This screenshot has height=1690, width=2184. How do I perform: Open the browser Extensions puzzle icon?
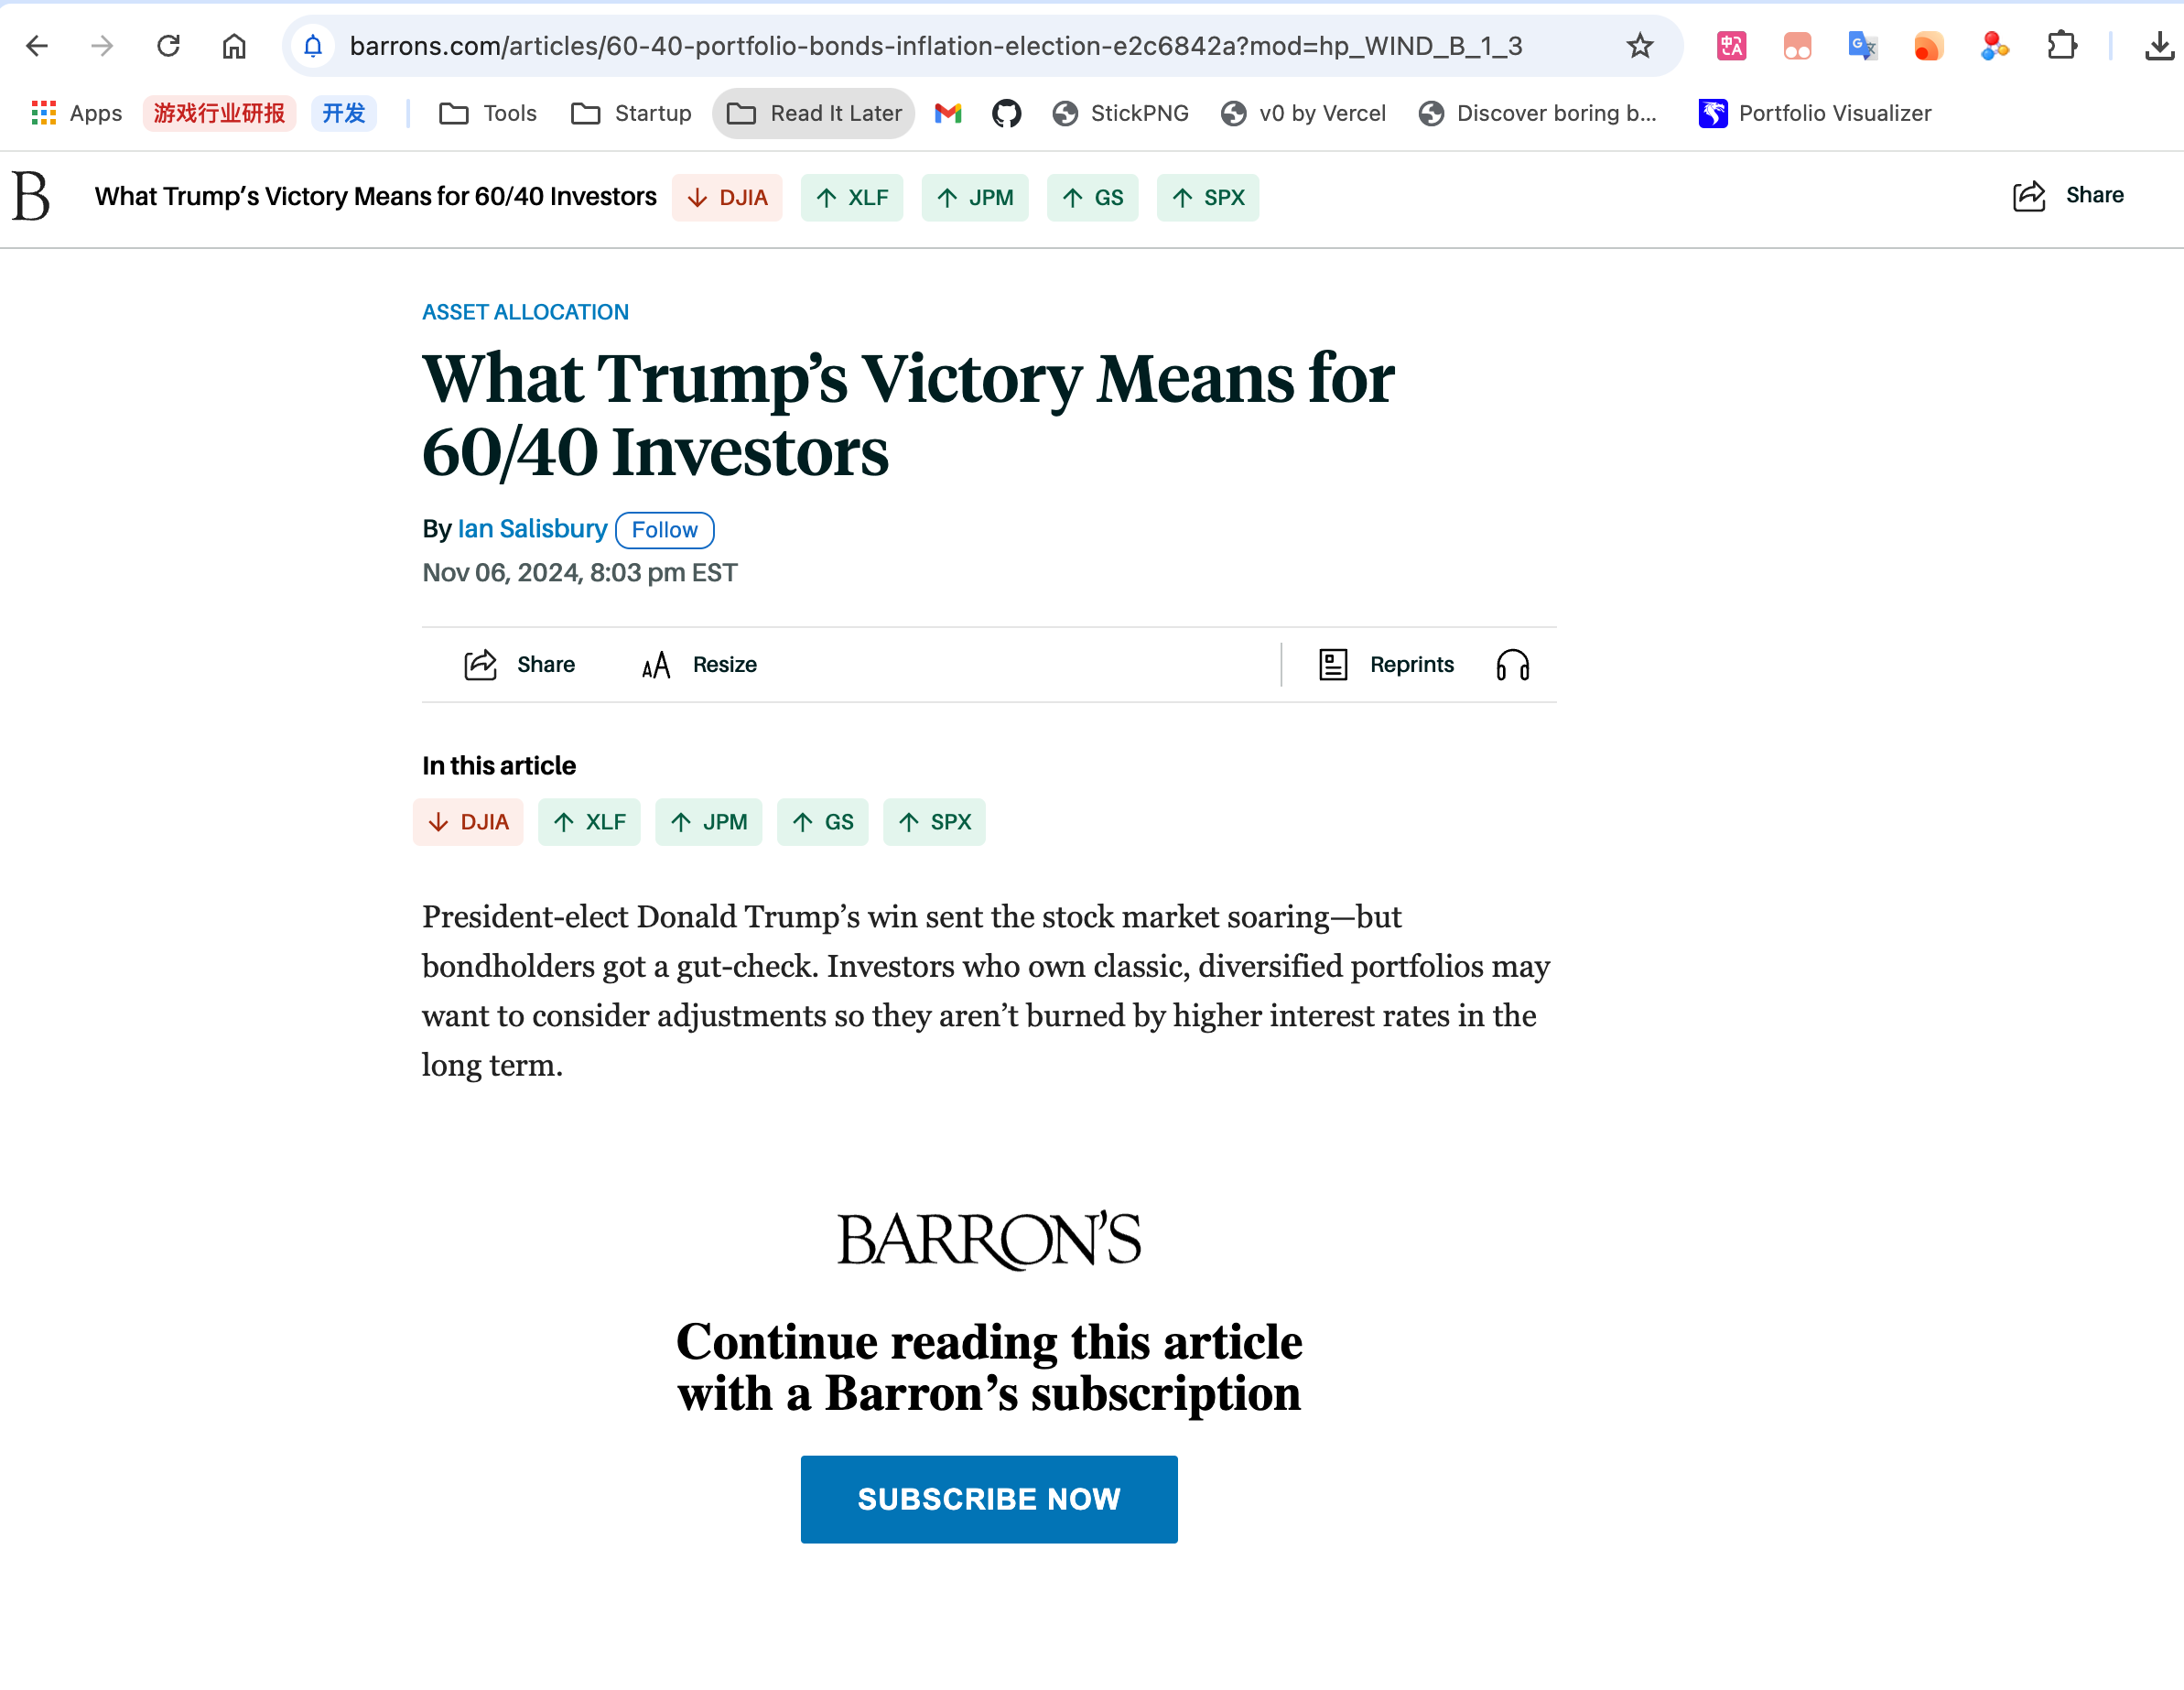point(2061,46)
